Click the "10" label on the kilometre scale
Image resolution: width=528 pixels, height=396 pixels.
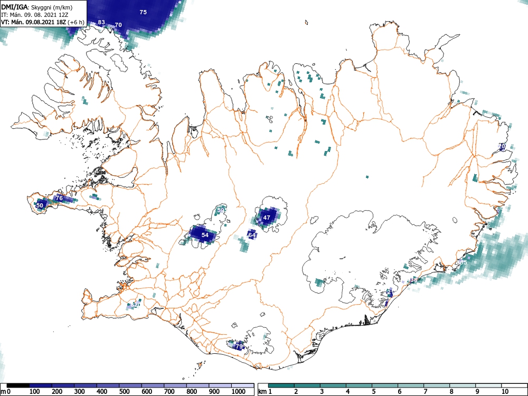click(505, 391)
